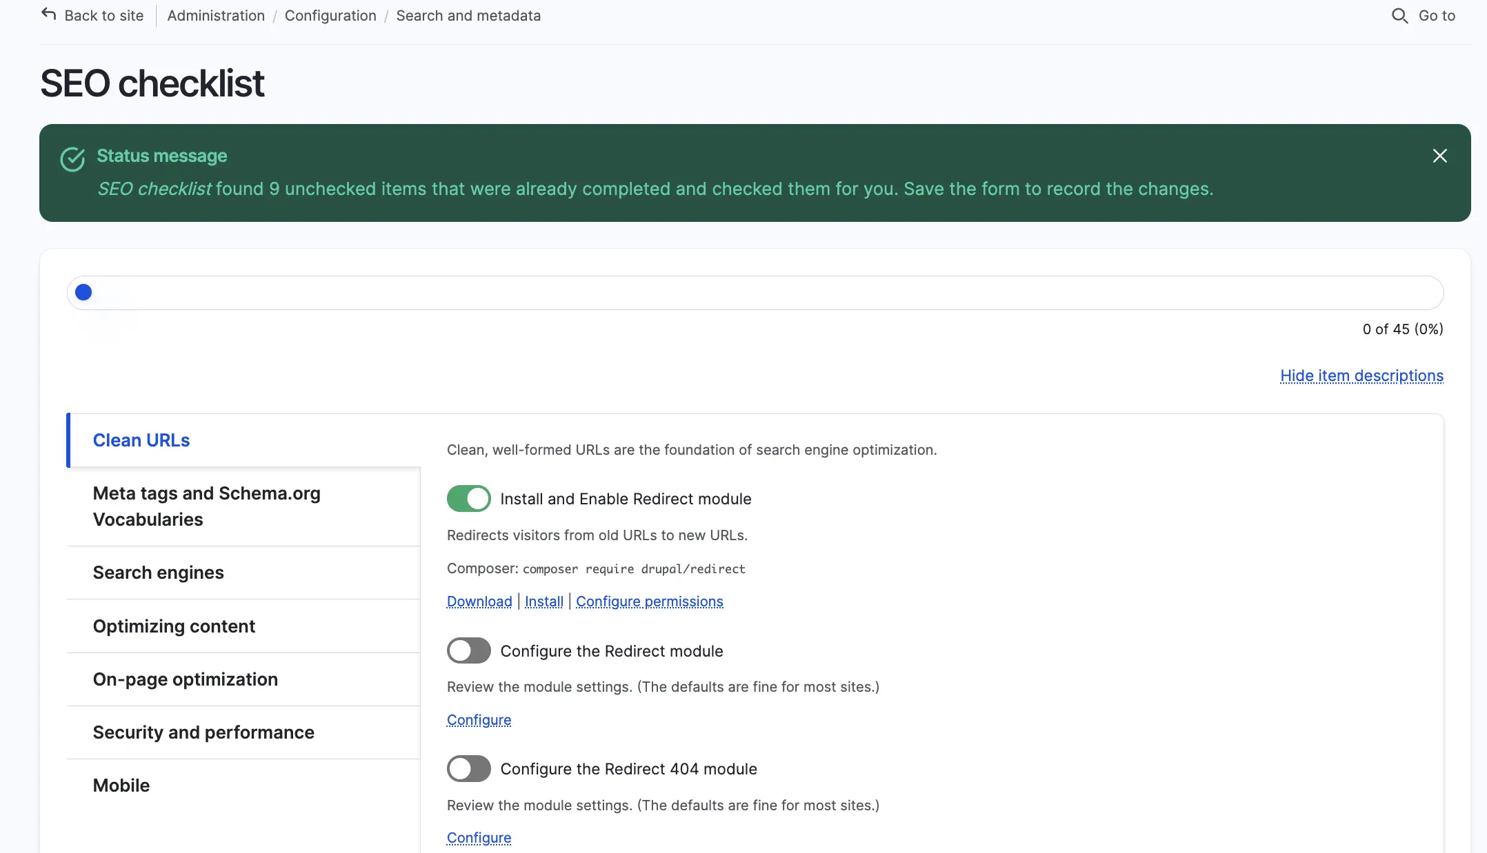
Task: Click the Back to site arrow icon
Action: point(48,14)
